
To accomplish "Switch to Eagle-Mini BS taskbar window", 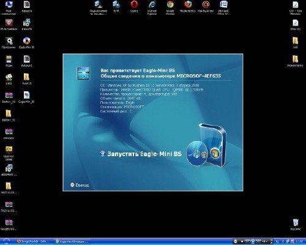I will (72, 241).
